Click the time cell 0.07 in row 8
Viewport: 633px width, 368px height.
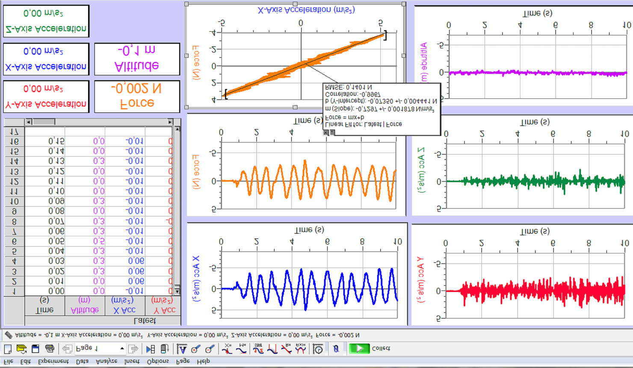44,221
